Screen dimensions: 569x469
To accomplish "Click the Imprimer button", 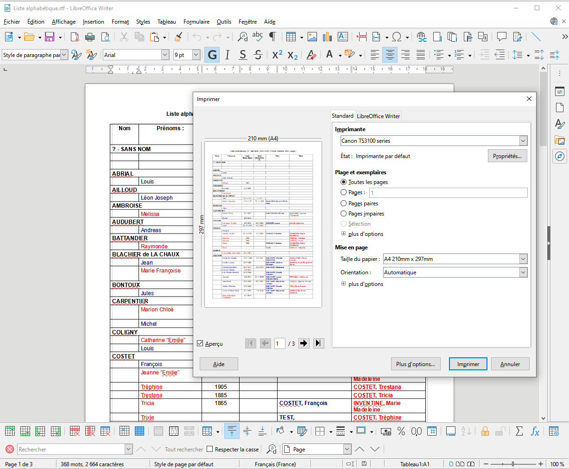I will (468, 364).
